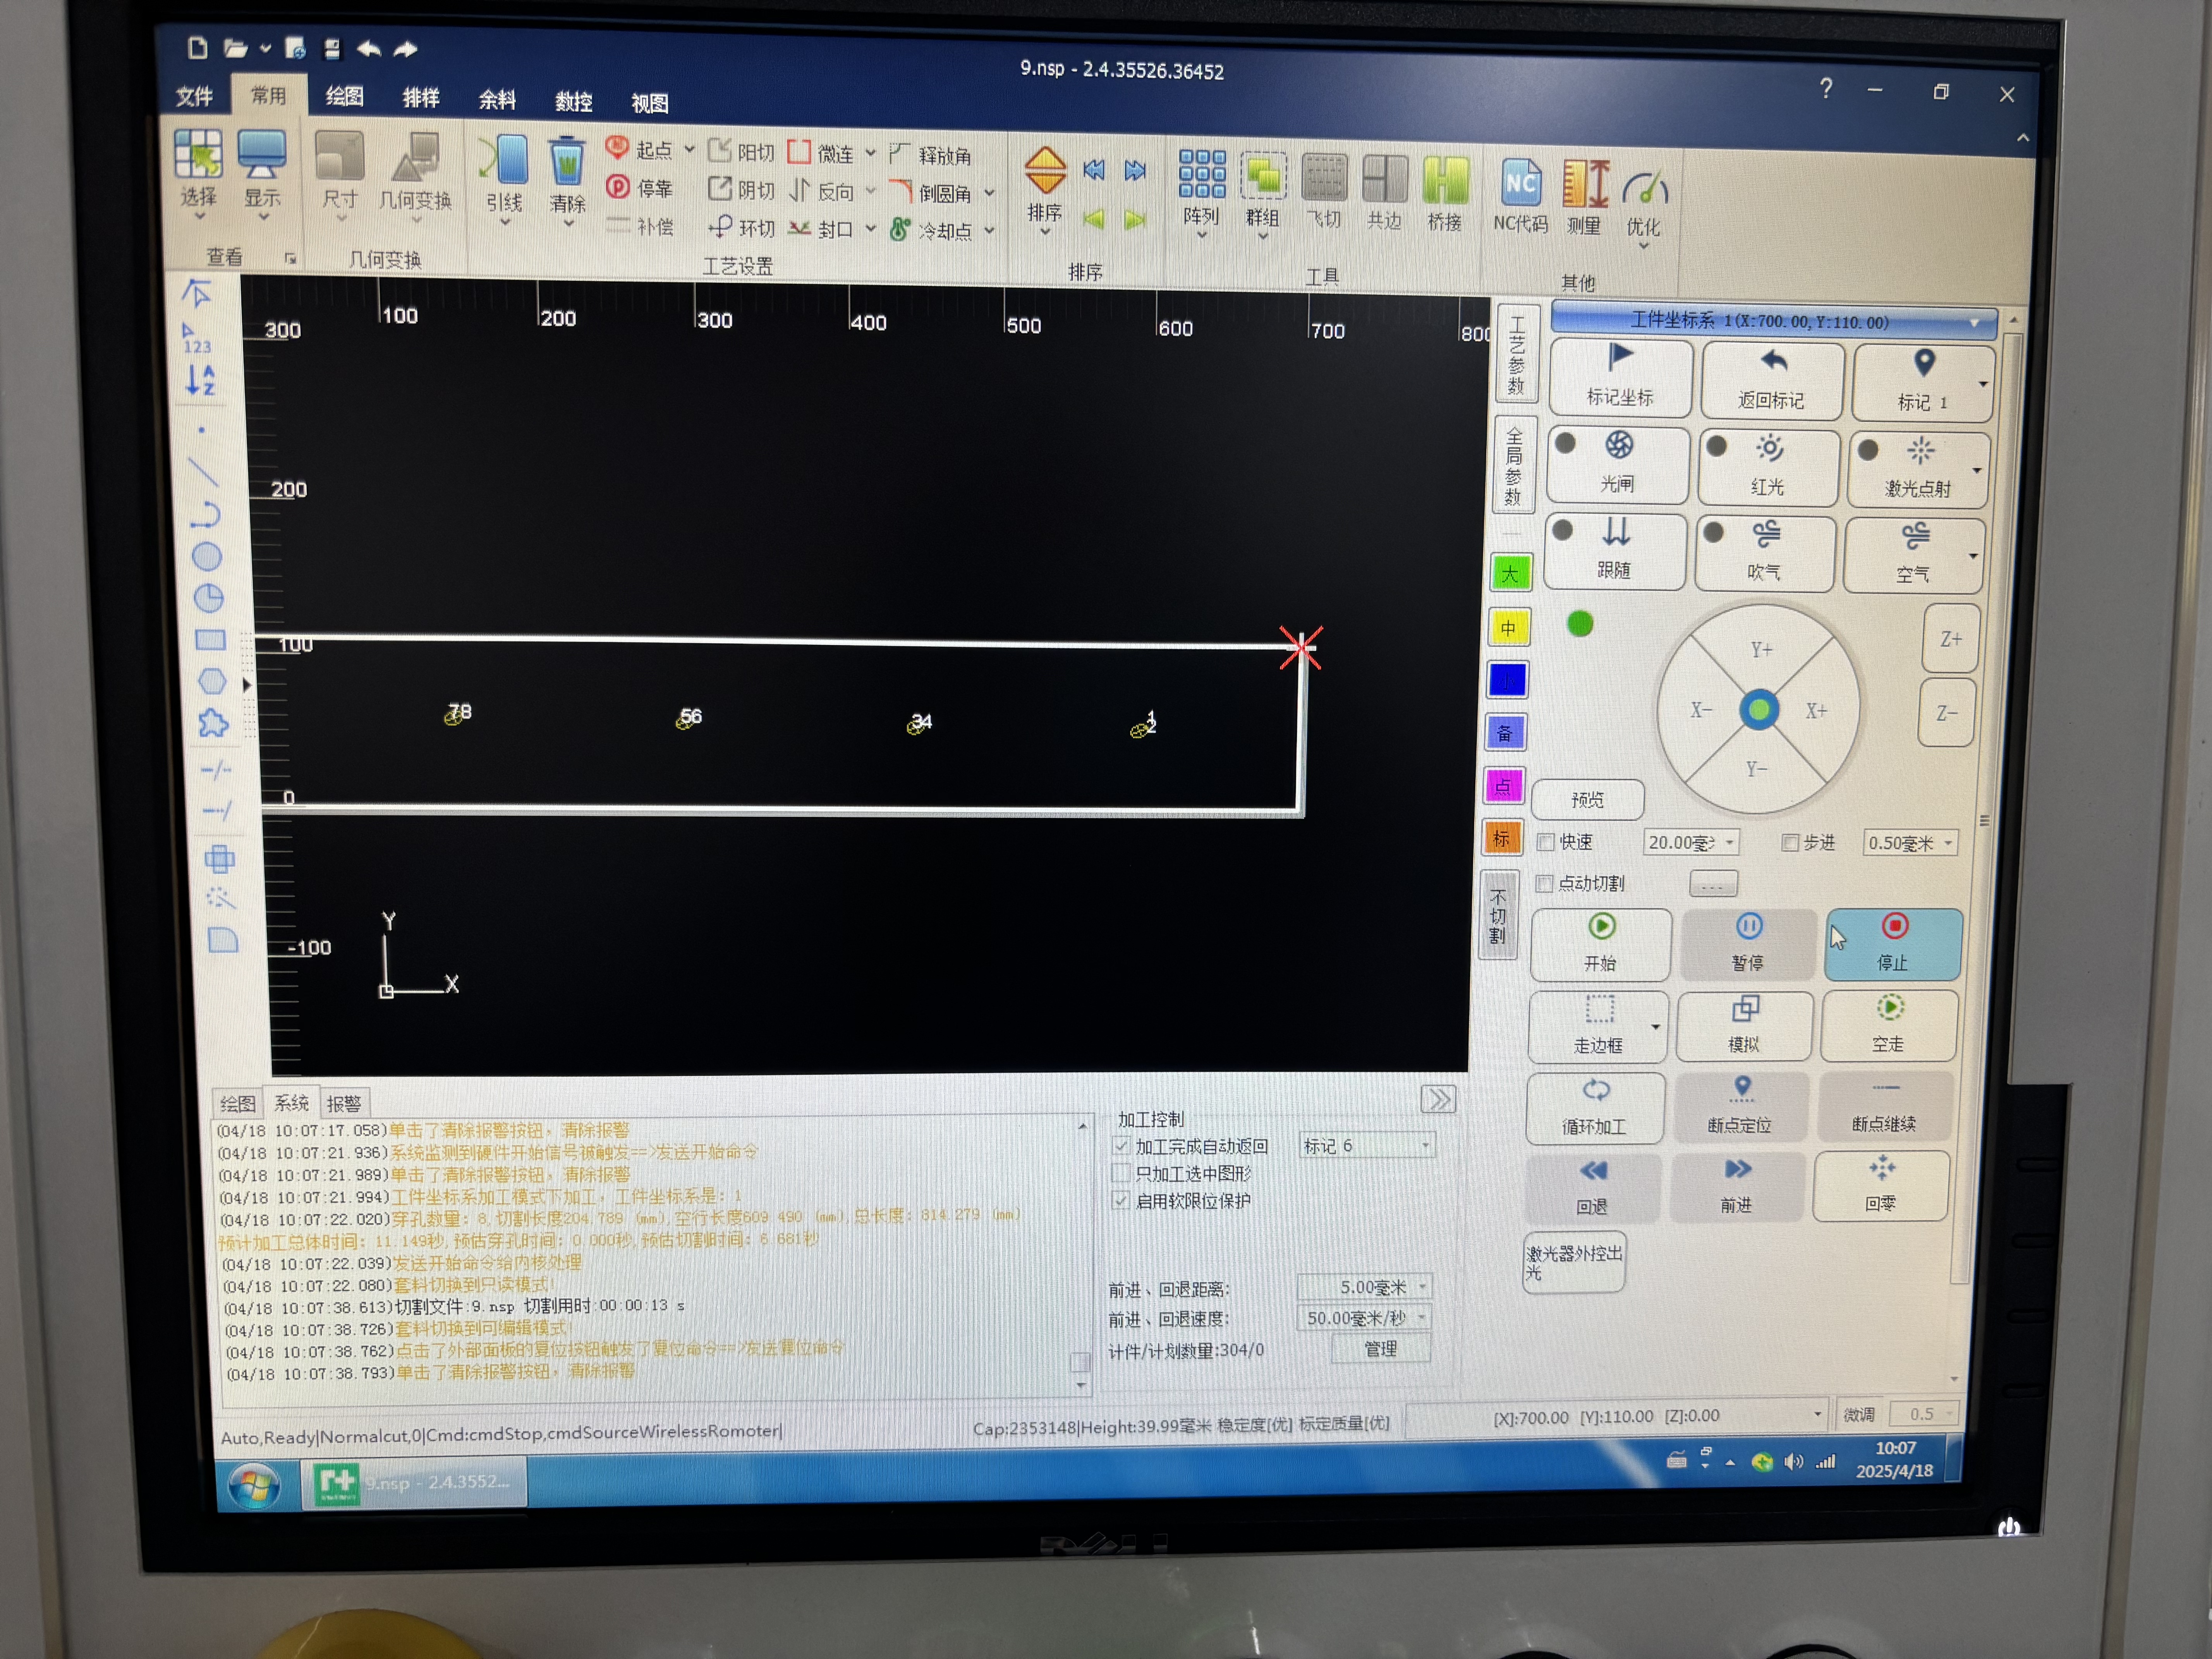Select the circle drawing tool in sidebar

click(x=207, y=557)
